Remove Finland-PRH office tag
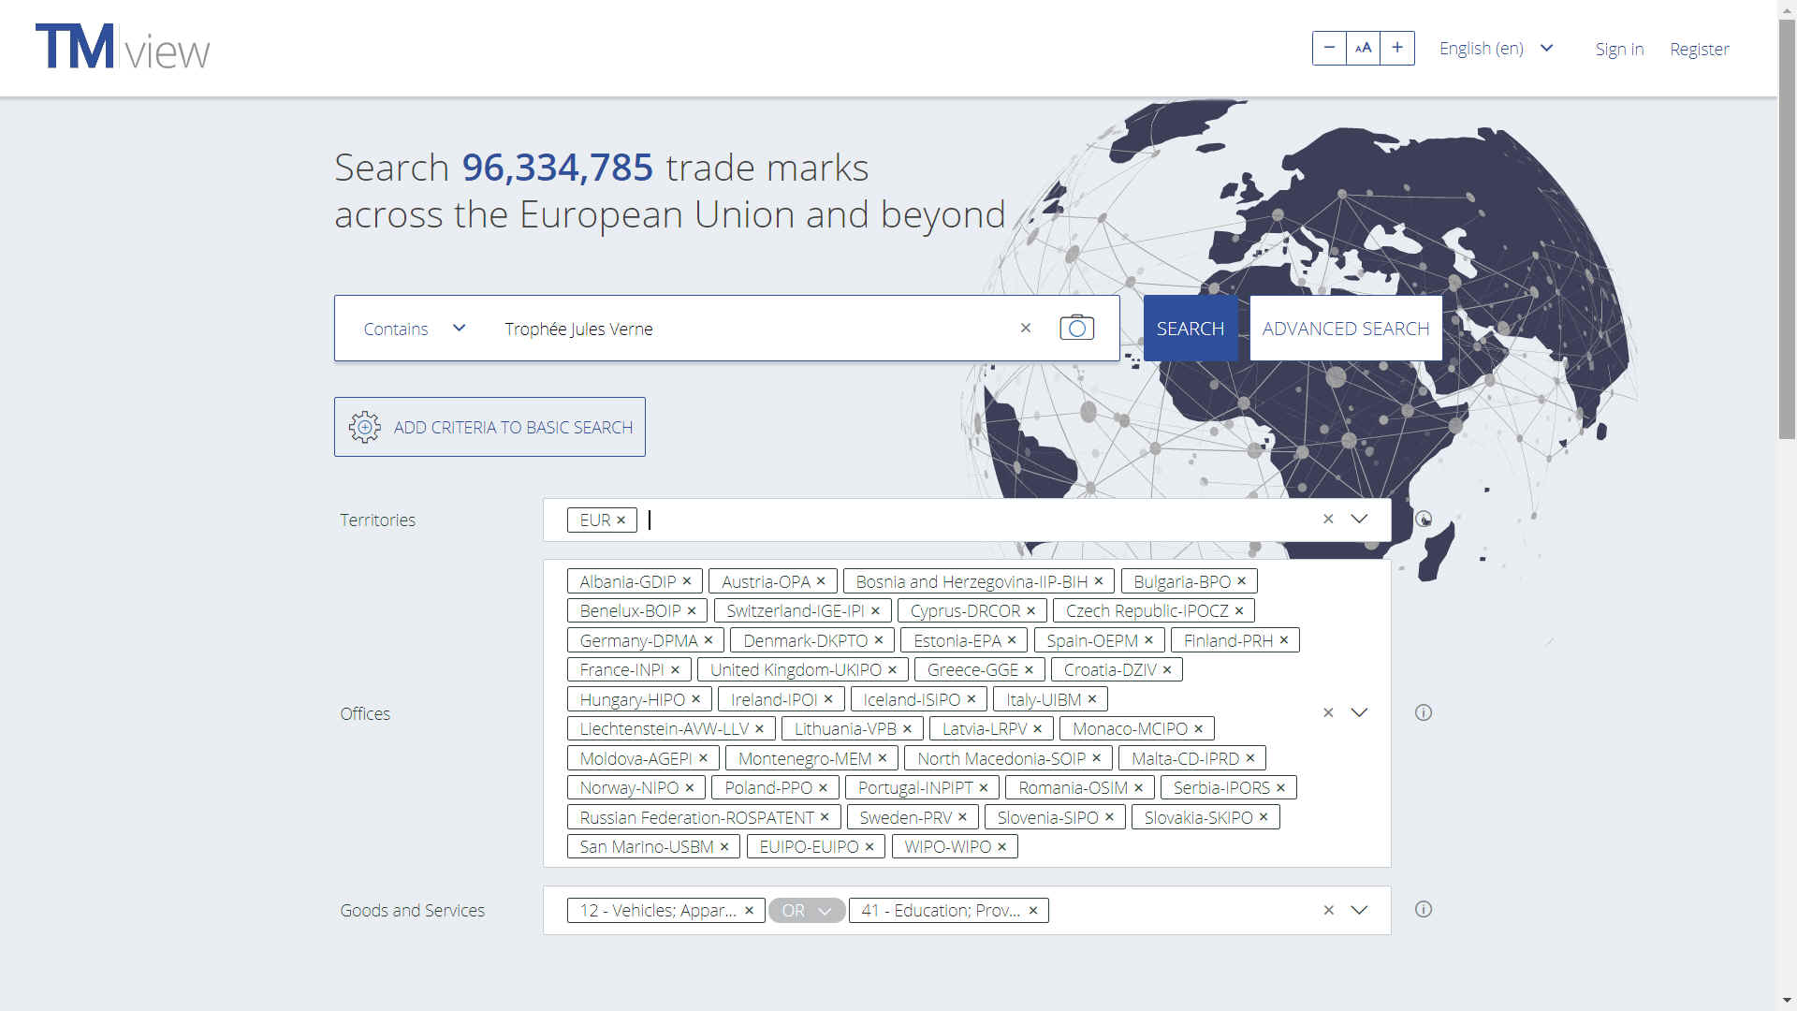This screenshot has width=1797, height=1011. (x=1284, y=640)
